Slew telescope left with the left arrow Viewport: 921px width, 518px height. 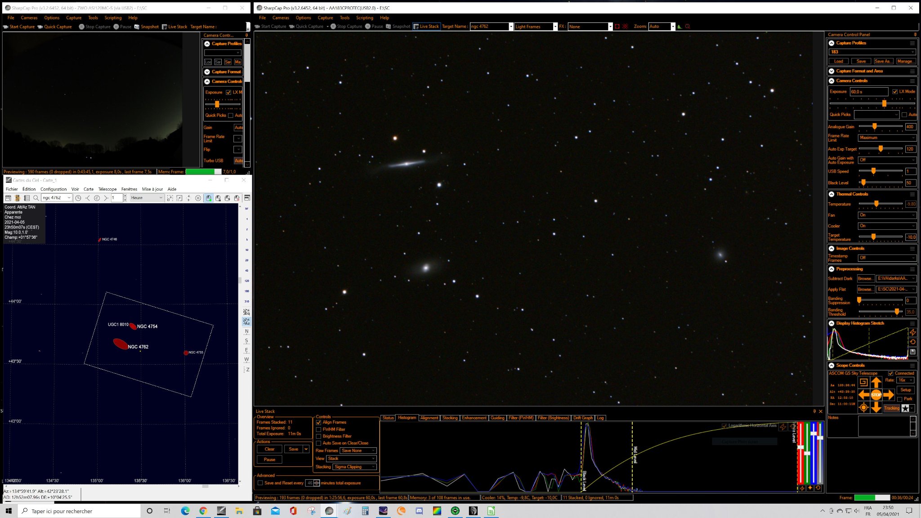tap(864, 395)
